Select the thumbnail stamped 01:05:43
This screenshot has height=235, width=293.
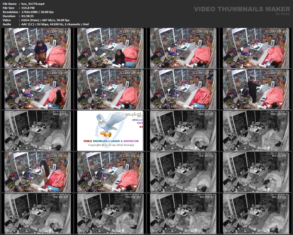[x=110, y=172]
